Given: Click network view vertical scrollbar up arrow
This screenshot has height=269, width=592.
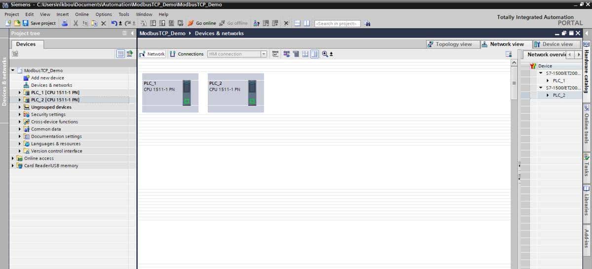Looking at the screenshot, I should coord(514,64).
